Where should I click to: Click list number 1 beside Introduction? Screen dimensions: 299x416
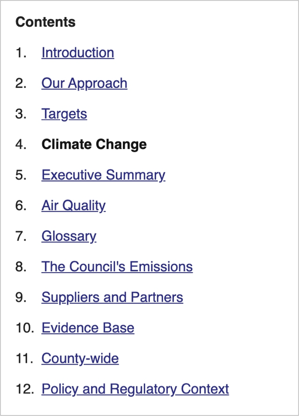(x=21, y=53)
